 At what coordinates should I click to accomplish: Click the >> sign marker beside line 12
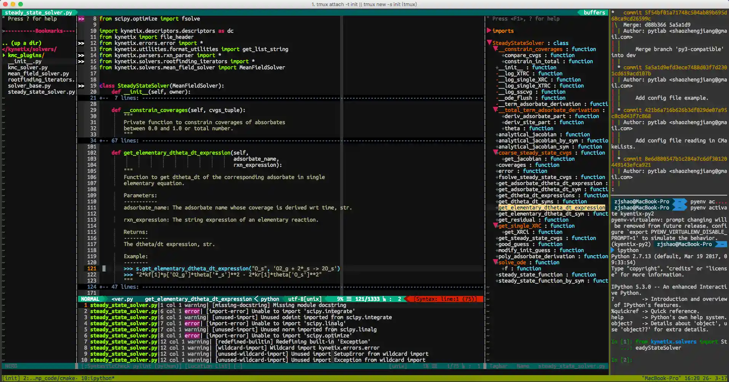click(x=81, y=43)
